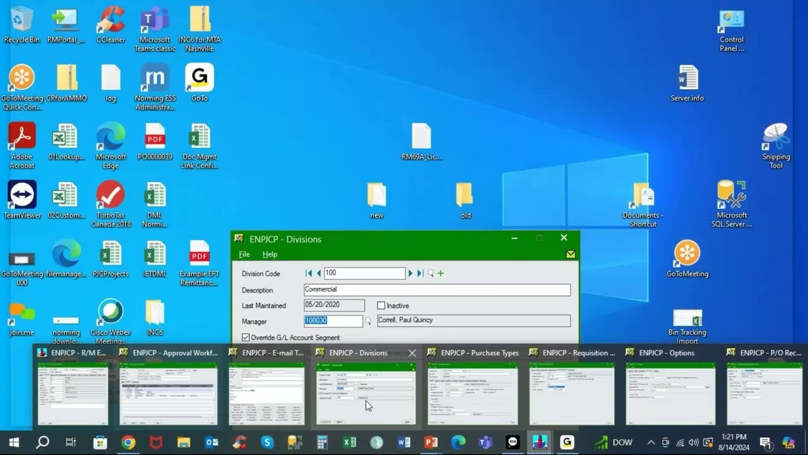Open Microsoft SQL Server desktop shortcut
This screenshot has height=455, width=808.
[732, 205]
